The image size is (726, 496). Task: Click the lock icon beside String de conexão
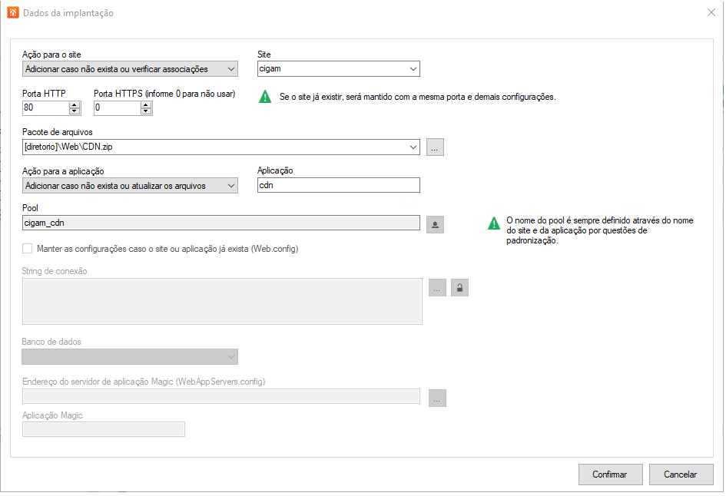pyautogui.click(x=459, y=288)
